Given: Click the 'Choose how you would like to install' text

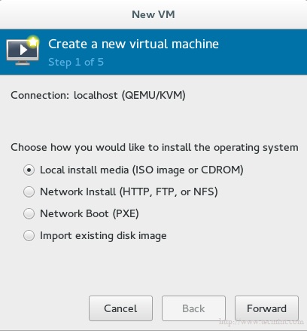Looking at the screenshot, I should click(154, 148).
